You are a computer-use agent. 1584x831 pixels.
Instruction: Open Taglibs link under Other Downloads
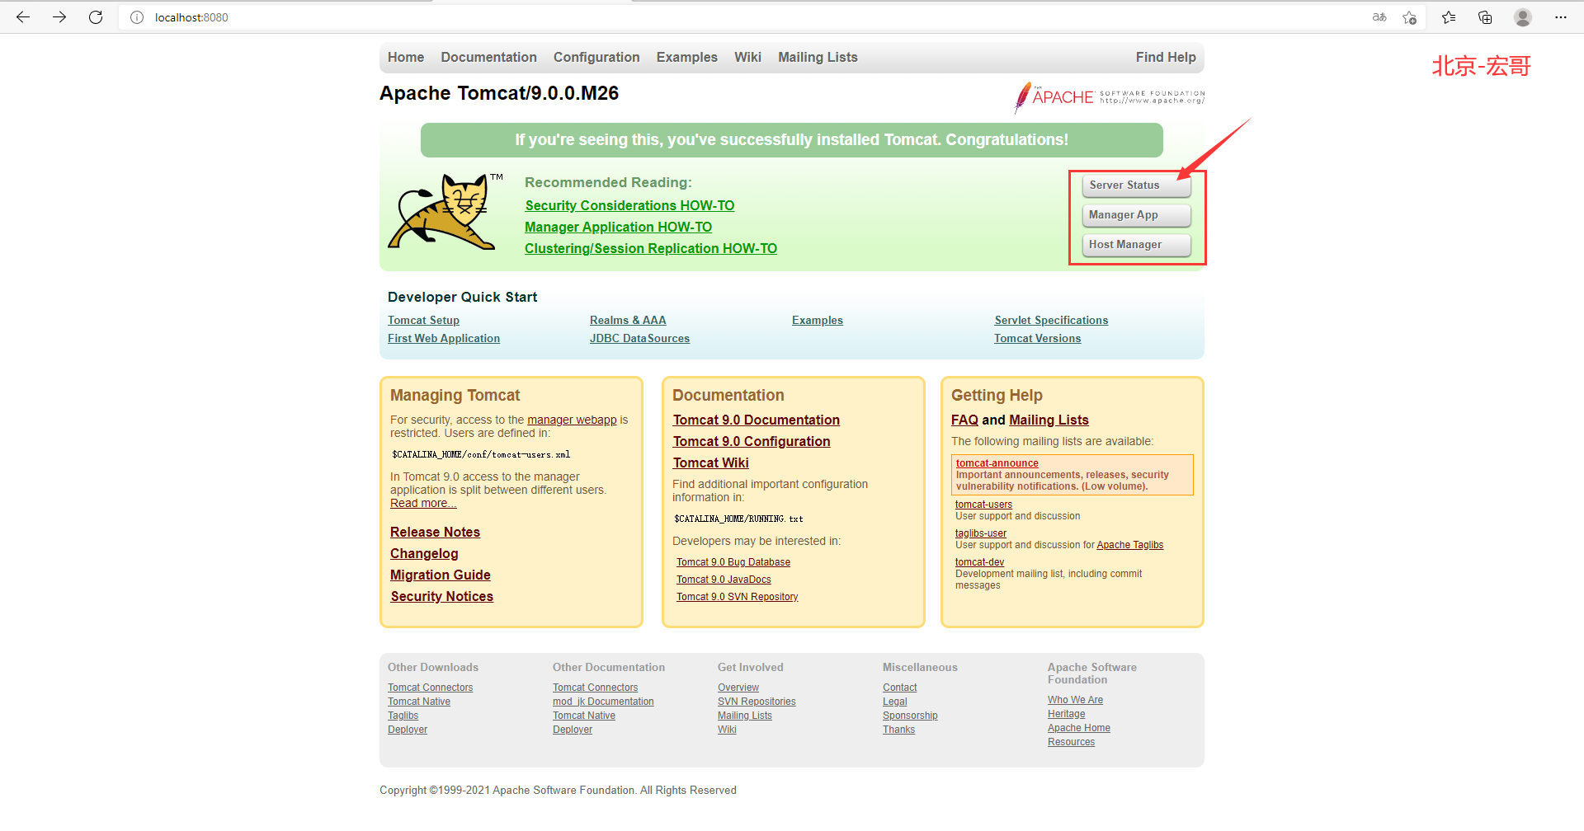pyautogui.click(x=403, y=716)
